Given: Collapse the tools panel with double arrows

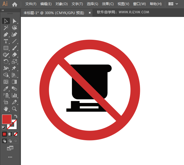Looking at the screenshot, I should [x=3, y=10].
